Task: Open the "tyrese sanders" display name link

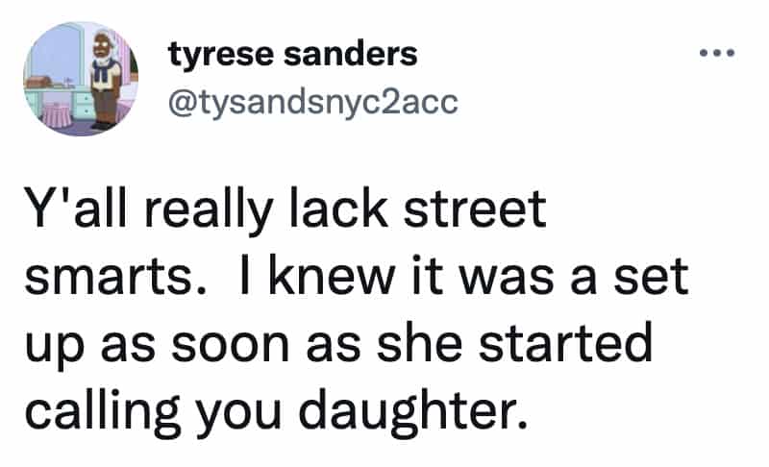Action: (x=293, y=54)
